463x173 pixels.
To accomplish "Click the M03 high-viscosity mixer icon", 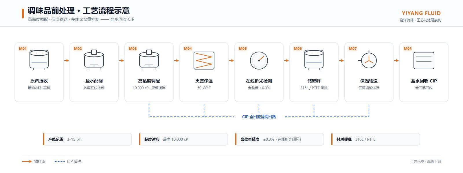I will click(149, 60).
